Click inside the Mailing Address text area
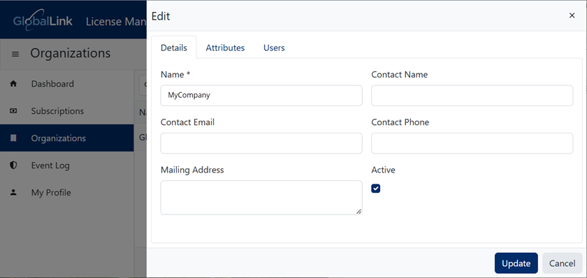This screenshot has width=587, height=278. click(261, 198)
